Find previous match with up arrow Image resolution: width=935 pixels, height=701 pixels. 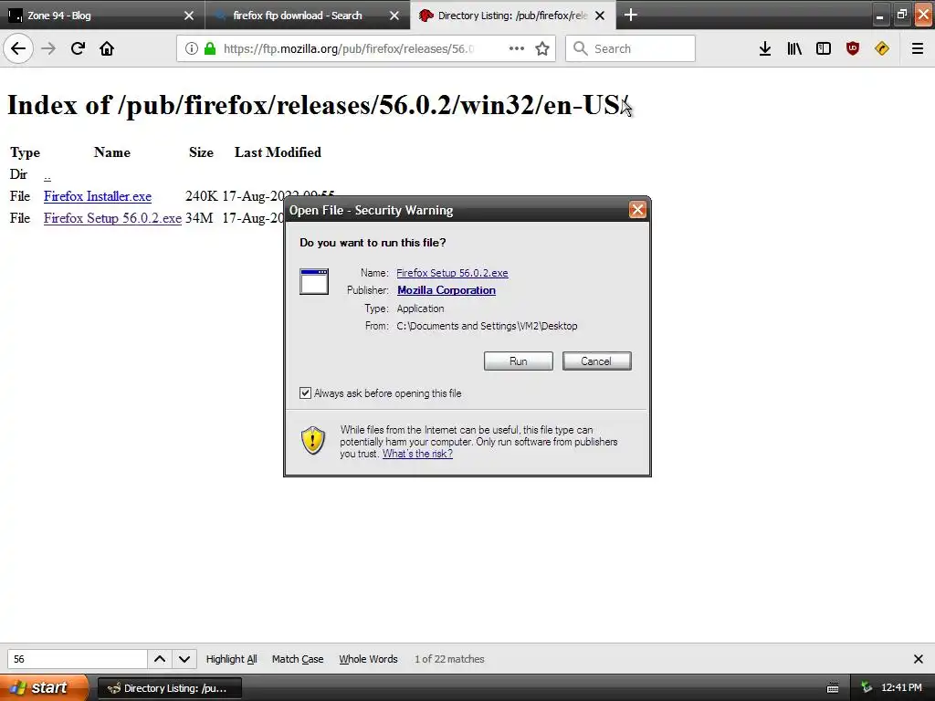(x=160, y=659)
